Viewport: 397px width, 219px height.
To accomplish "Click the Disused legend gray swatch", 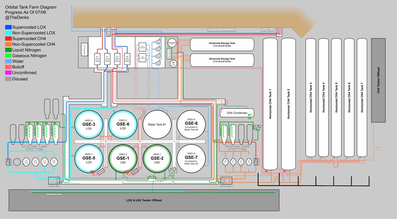I will tap(8, 78).
